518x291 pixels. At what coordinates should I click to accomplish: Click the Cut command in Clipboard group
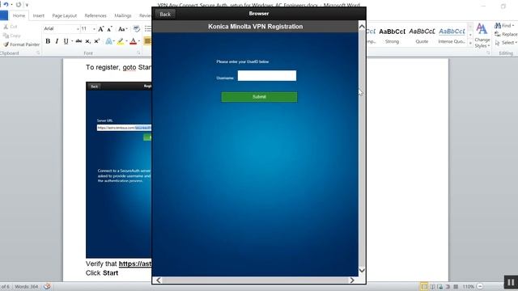coord(11,27)
